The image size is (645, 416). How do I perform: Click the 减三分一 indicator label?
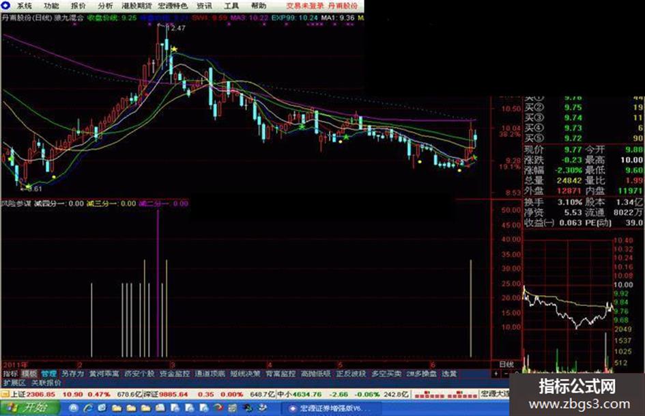click(x=111, y=203)
